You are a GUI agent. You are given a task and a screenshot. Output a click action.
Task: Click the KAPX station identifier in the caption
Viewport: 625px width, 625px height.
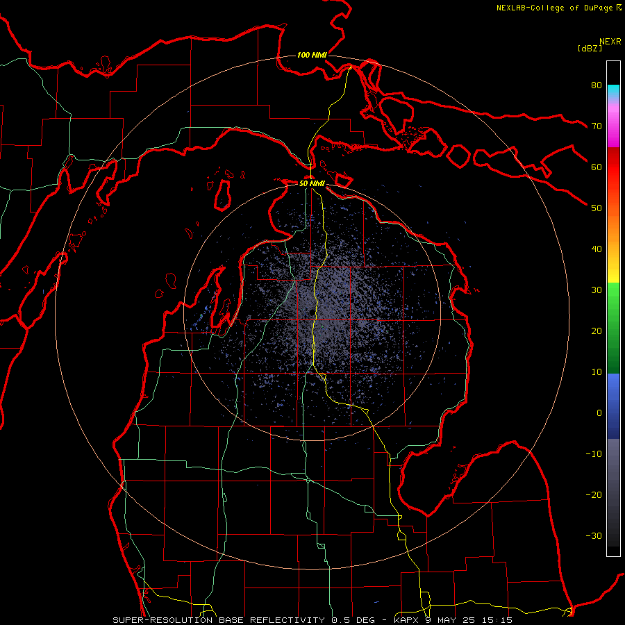(406, 620)
